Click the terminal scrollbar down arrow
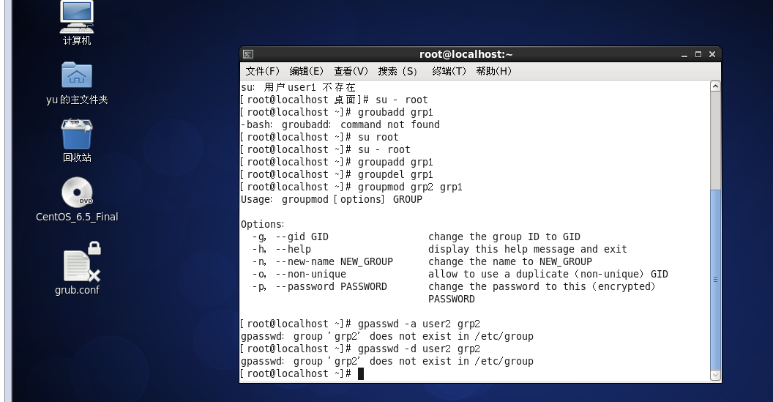 pos(715,376)
